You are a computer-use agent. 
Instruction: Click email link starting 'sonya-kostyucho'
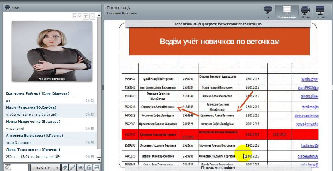pos(307,124)
